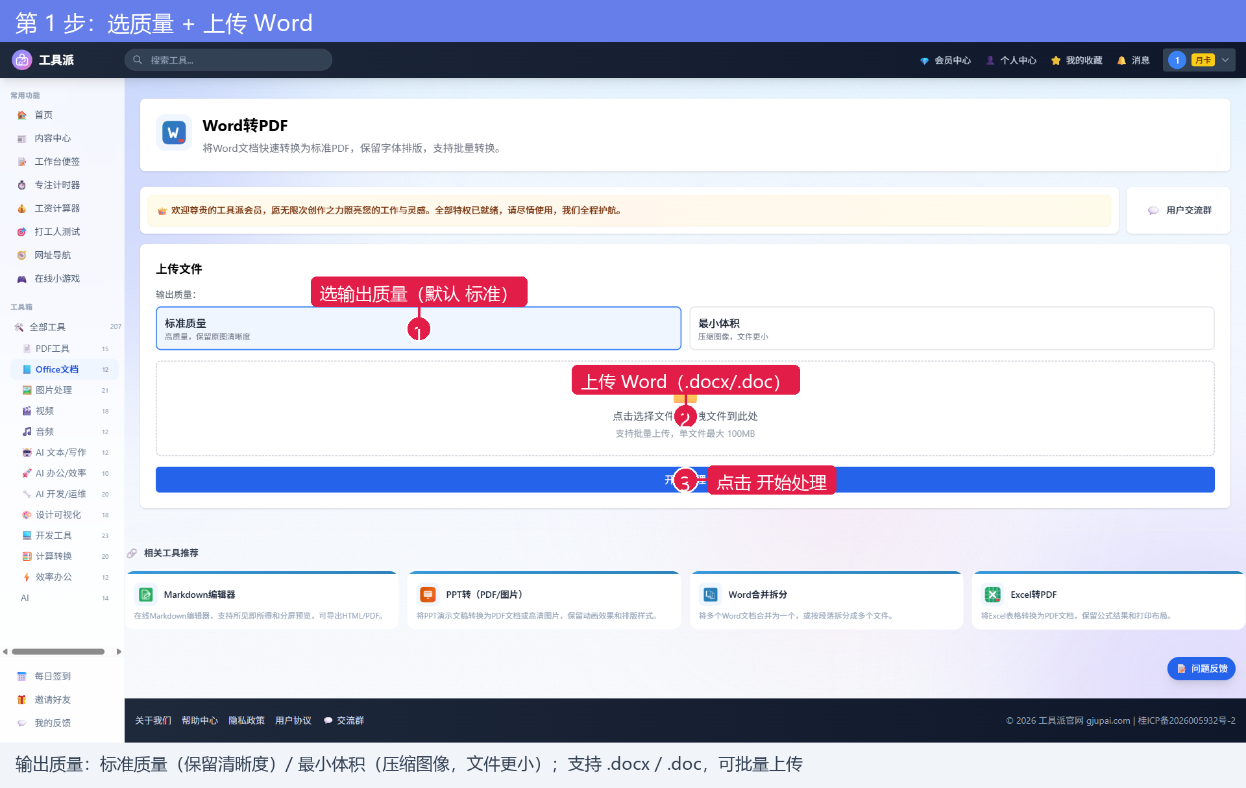Screen dimensions: 1246x788
Task: Click the 工资计算器 icon
Action: [x=22, y=208]
